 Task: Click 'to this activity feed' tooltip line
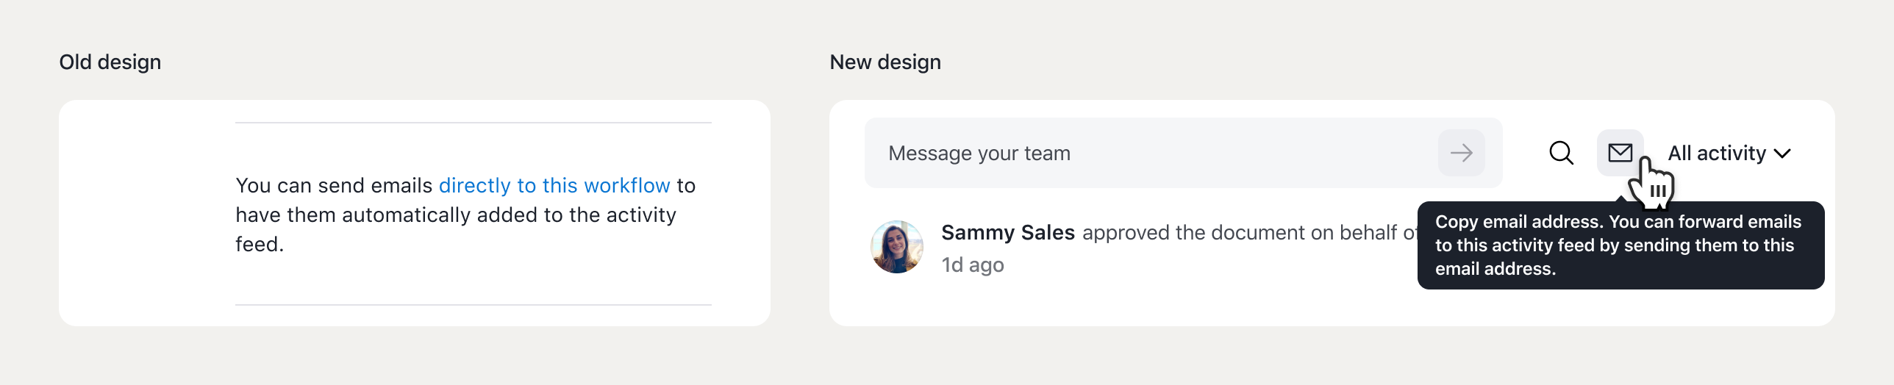click(1615, 245)
